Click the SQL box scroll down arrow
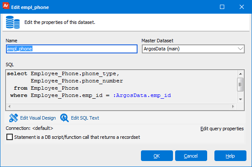This screenshot has height=167, width=252. [240, 100]
